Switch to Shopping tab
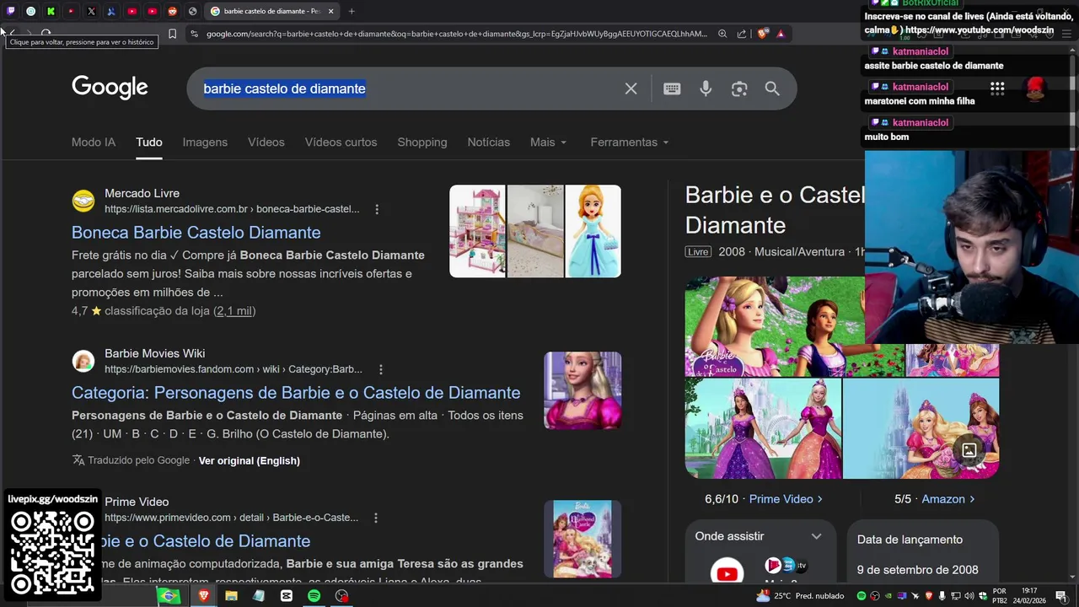 pos(422,142)
